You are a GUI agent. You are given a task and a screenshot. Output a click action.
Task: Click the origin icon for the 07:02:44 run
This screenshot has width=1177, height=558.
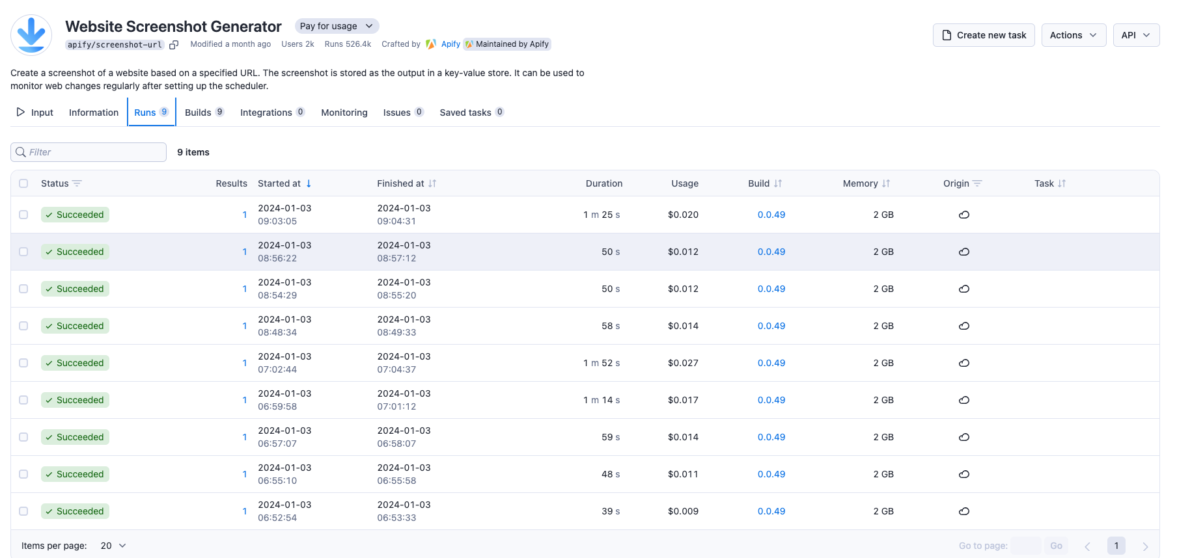964,363
